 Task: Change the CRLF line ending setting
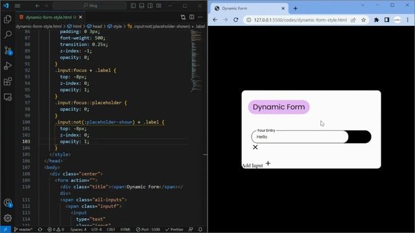click(111, 230)
